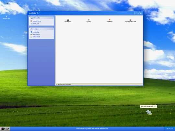
Task: Click the system tasks panel header
Action: pos(41,18)
